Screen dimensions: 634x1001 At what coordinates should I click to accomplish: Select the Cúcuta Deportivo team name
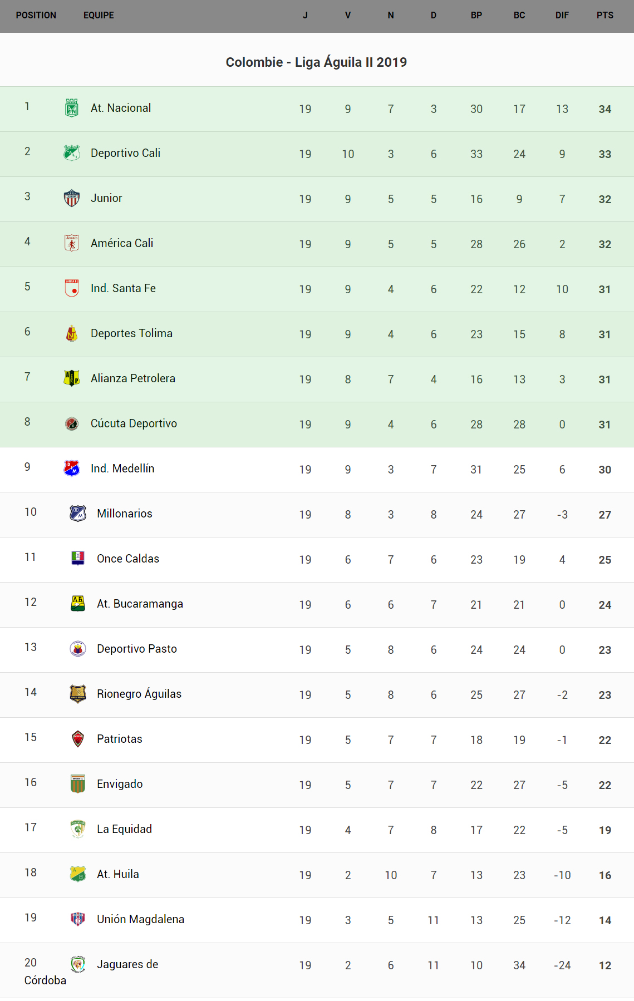pos(134,423)
